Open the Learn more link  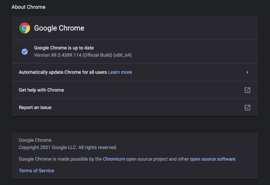click(x=120, y=72)
